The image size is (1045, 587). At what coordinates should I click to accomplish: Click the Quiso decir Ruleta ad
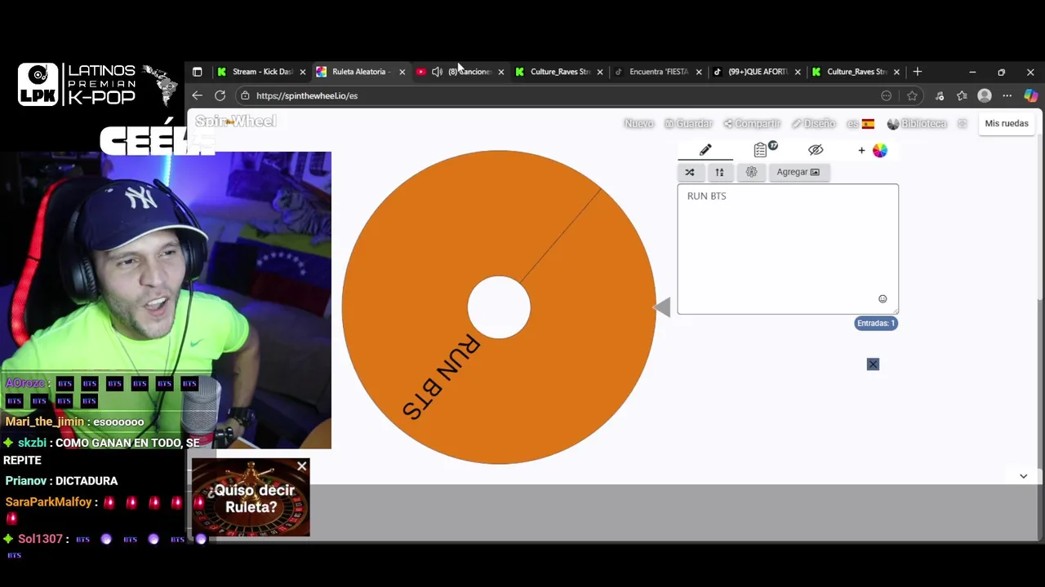coord(251,498)
